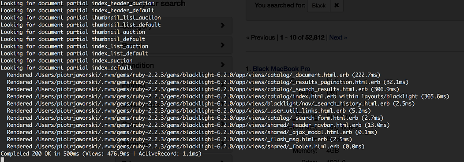Go to the Next » results page
Image resolution: width=464 pixels, height=162 pixels.
point(338,37)
